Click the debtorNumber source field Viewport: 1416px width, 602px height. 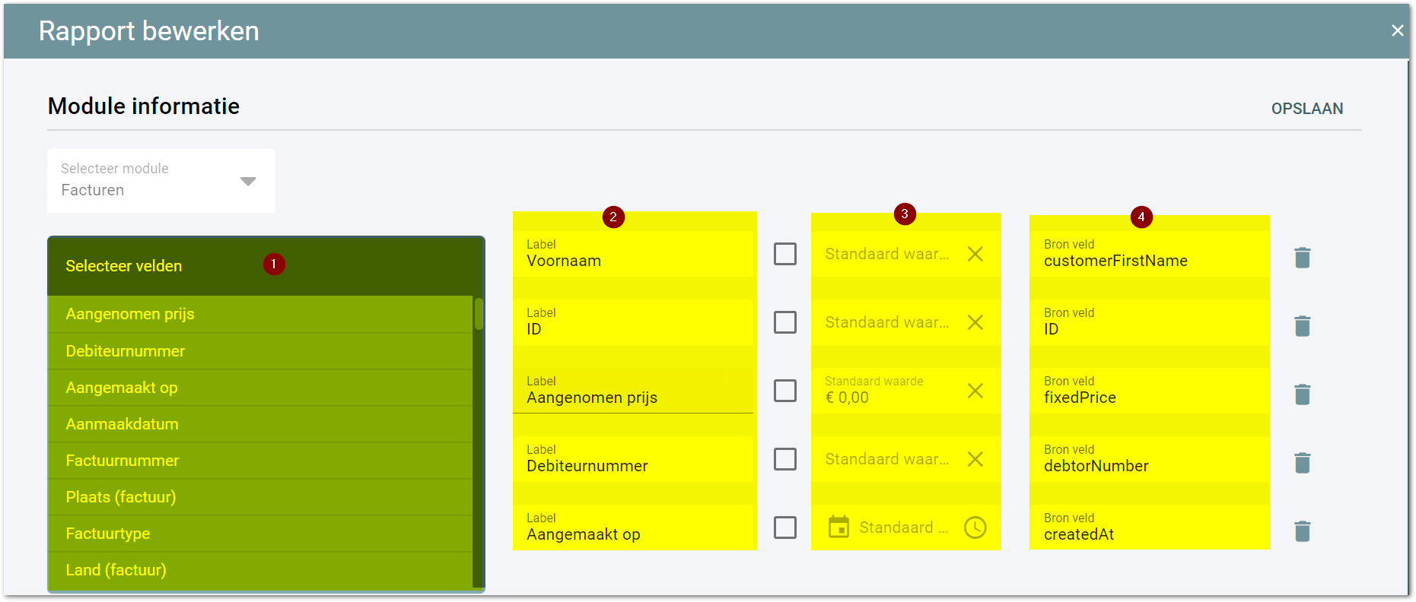tap(1150, 459)
